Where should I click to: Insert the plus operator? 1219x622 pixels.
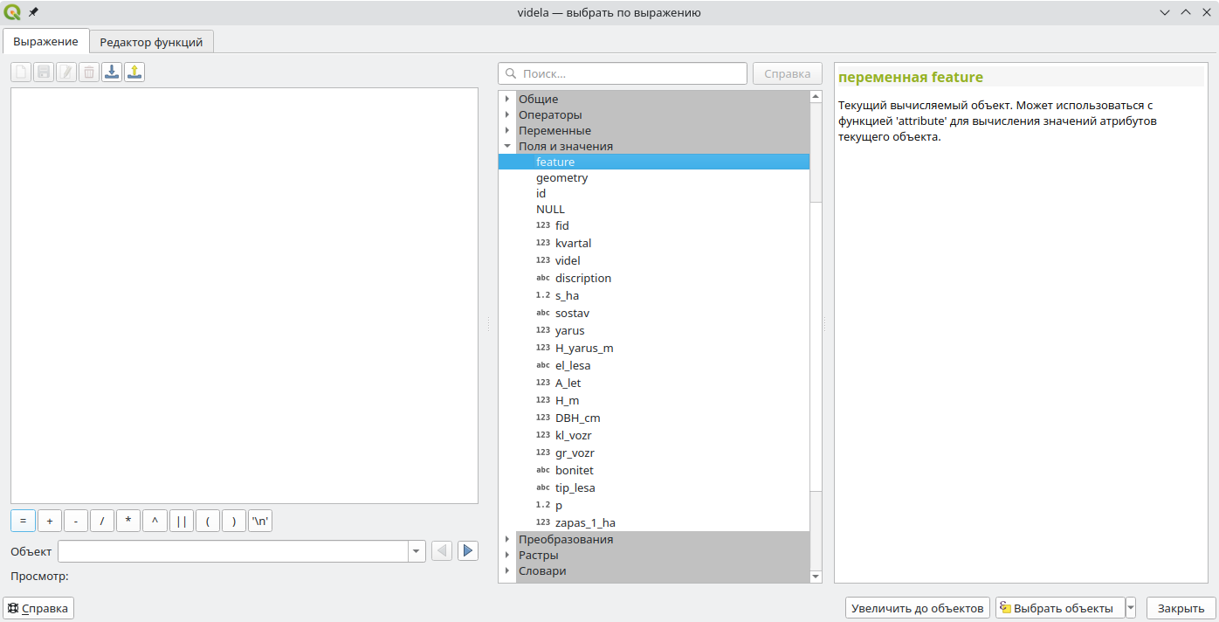[x=50, y=521]
